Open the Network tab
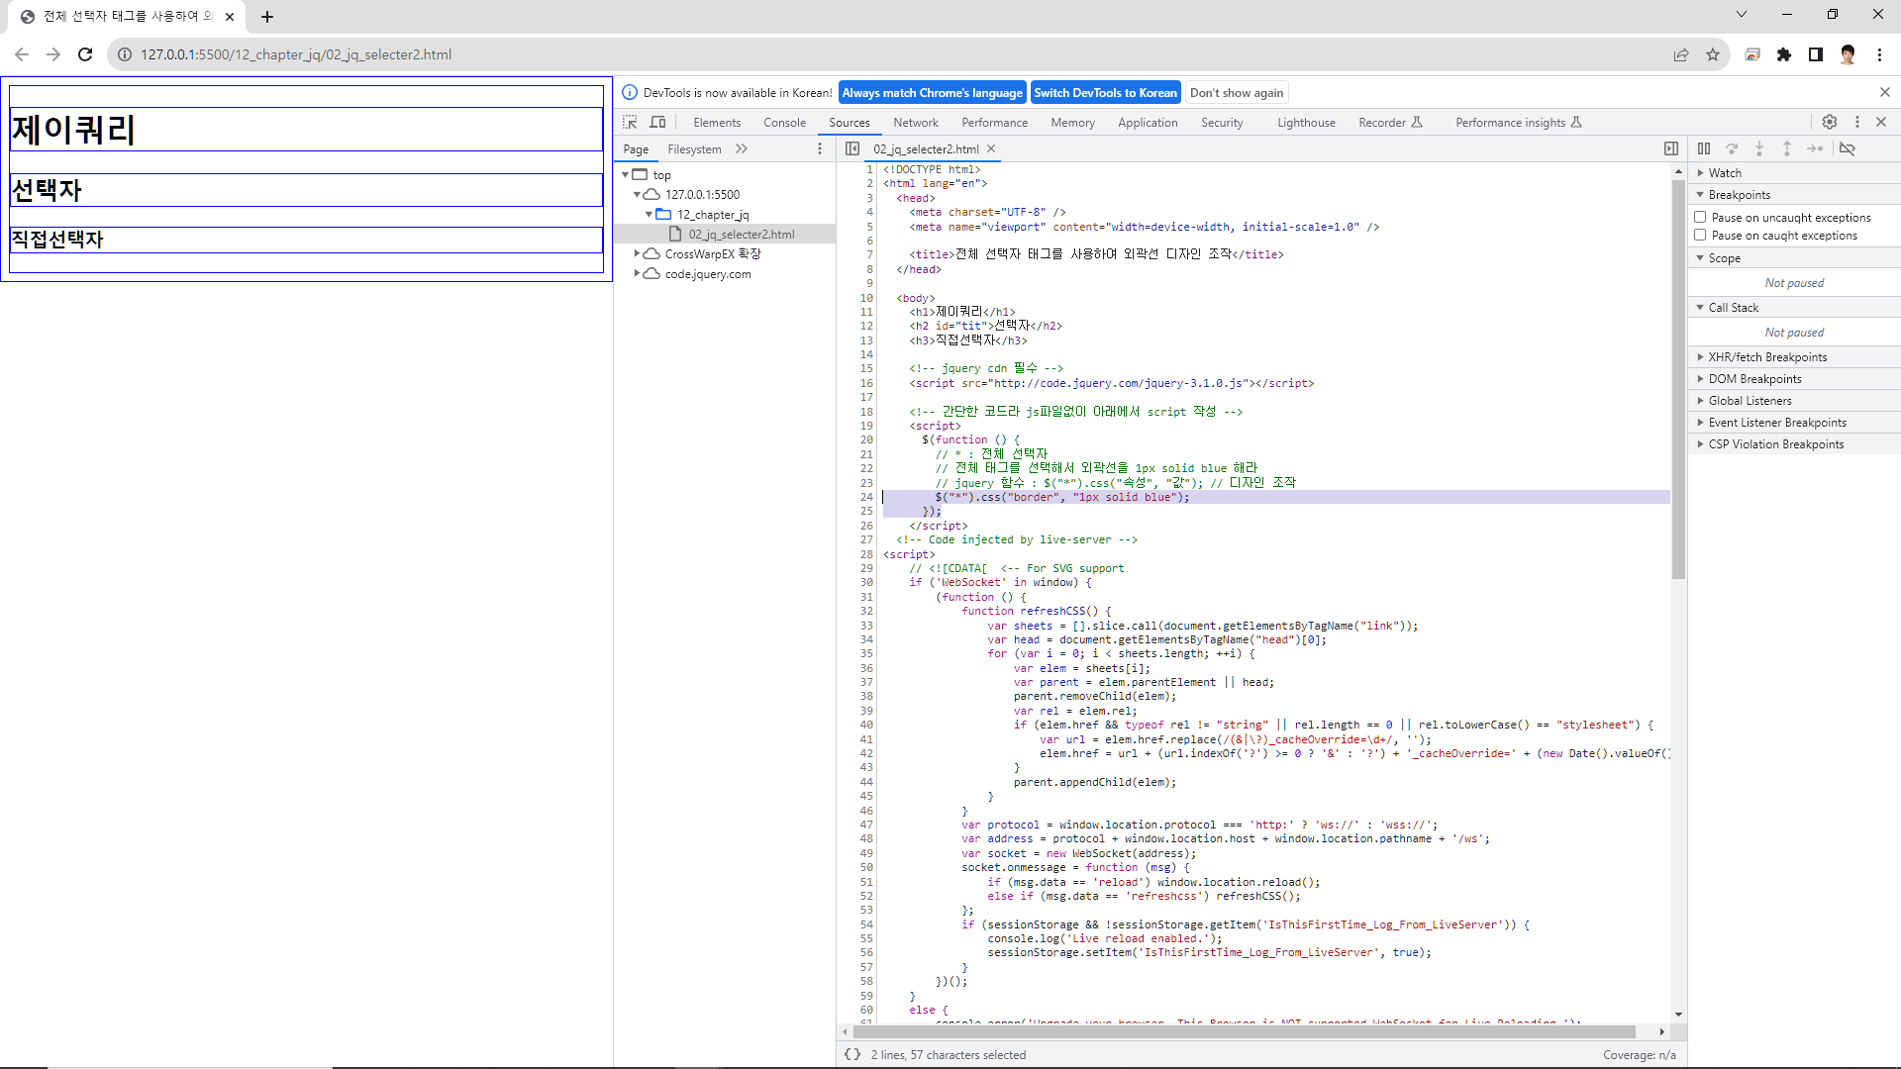Screen dimensions: 1901x1069 tap(915, 122)
